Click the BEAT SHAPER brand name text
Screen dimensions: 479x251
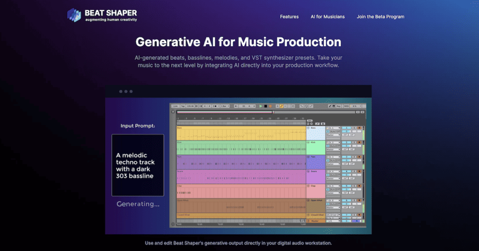(110, 13)
